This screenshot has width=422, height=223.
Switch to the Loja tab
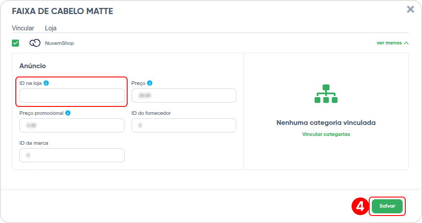[x=51, y=28]
